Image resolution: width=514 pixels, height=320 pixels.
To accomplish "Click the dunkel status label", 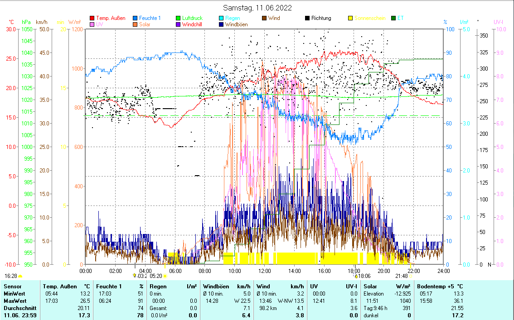I will (371, 316).
